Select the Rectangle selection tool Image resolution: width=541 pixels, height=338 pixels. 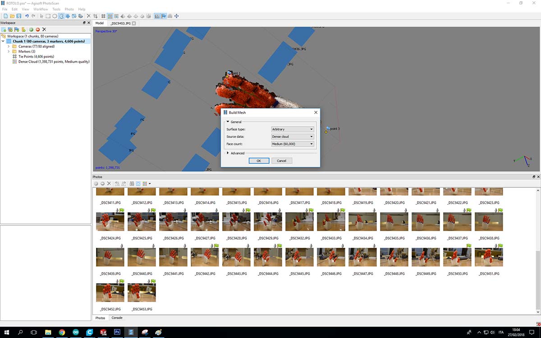(48, 16)
